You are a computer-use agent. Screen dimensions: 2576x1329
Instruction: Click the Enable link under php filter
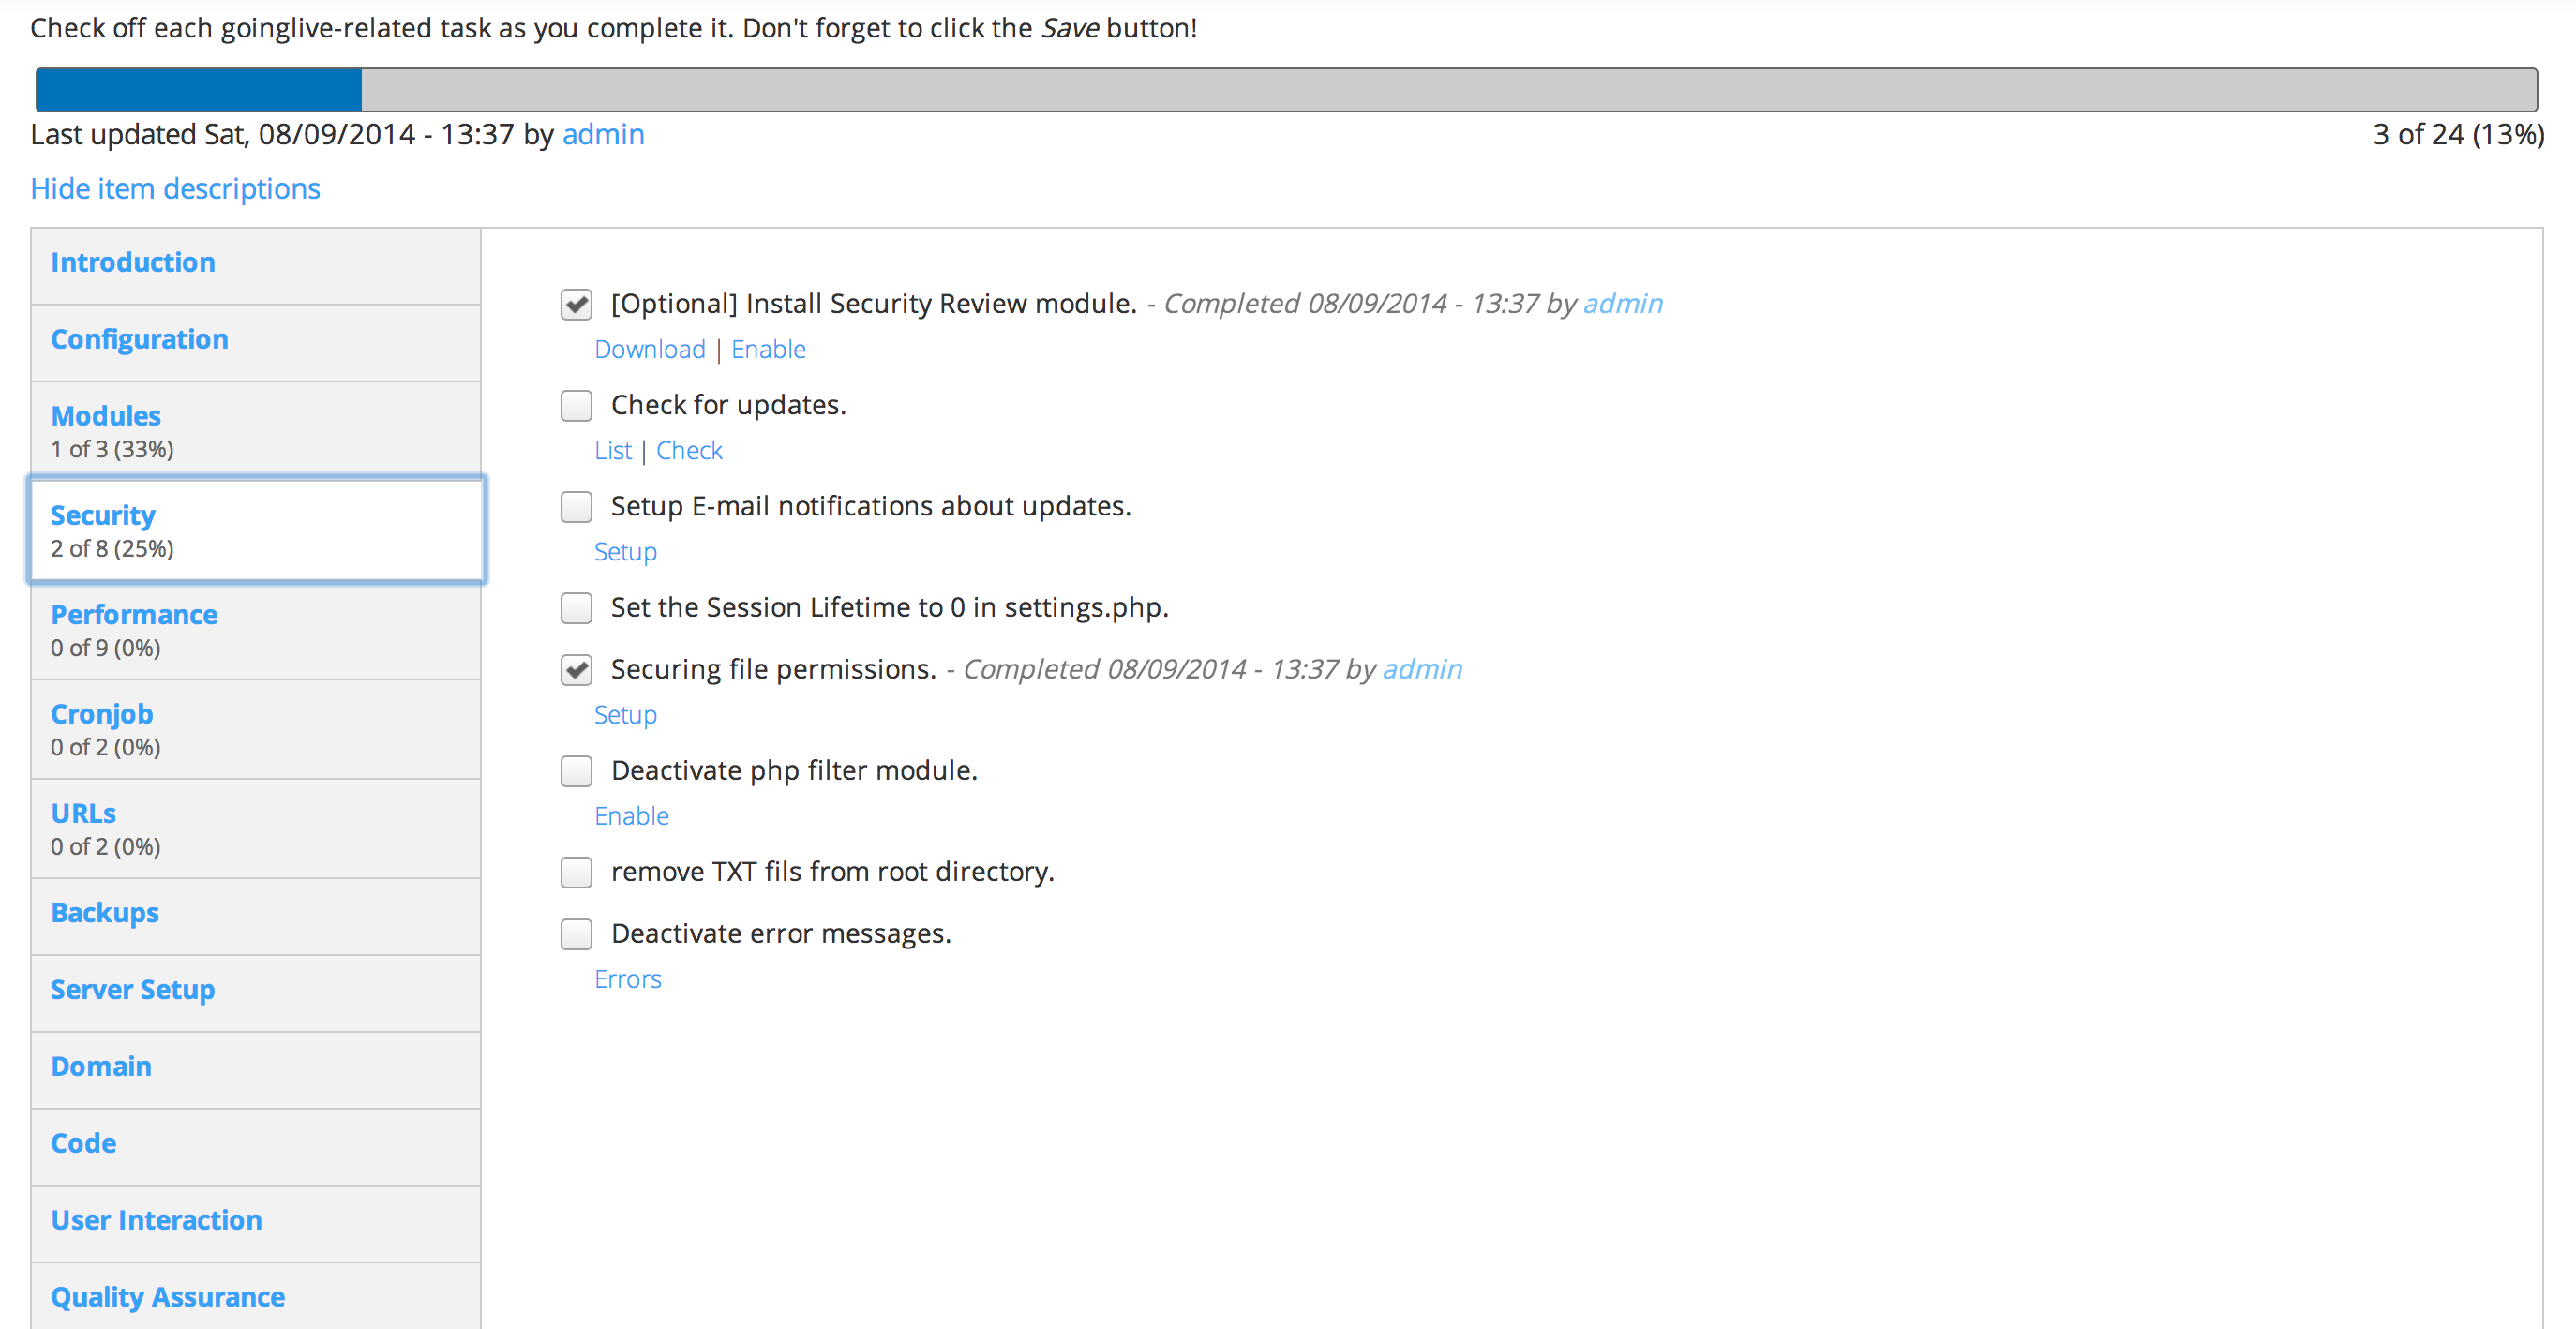632,817
